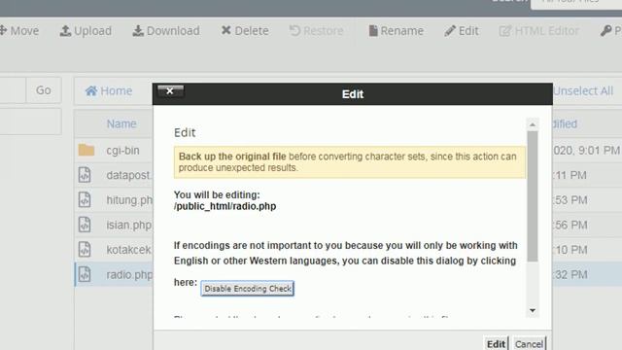The image size is (622, 350).
Task: Click Unselect All link
Action: [583, 90]
